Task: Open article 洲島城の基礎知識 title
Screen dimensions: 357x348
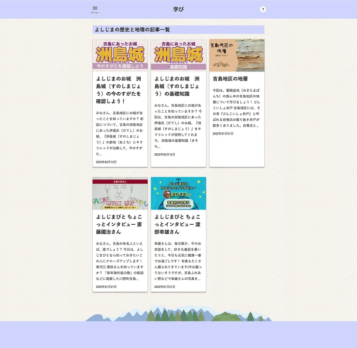Action: pyautogui.click(x=176, y=86)
